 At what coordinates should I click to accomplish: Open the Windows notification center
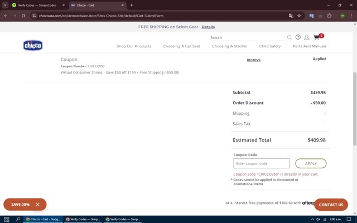click(x=349, y=219)
